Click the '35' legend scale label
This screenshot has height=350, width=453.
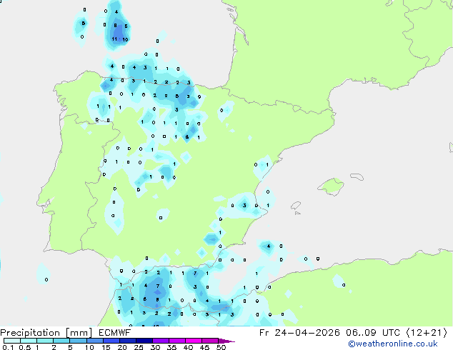coord(171,347)
